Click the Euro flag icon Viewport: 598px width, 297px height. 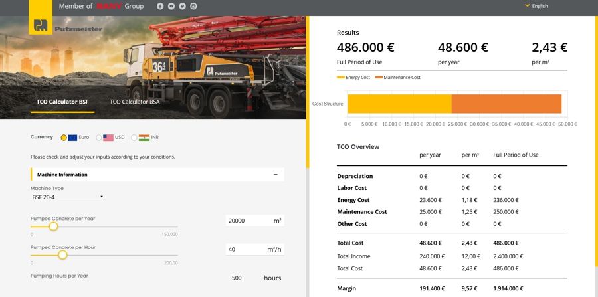click(73, 138)
